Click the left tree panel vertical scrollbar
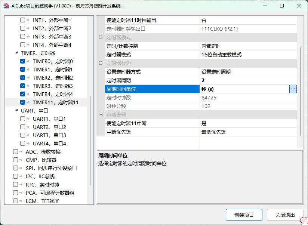The height and width of the screenshot is (225, 308). click(x=90, y=141)
